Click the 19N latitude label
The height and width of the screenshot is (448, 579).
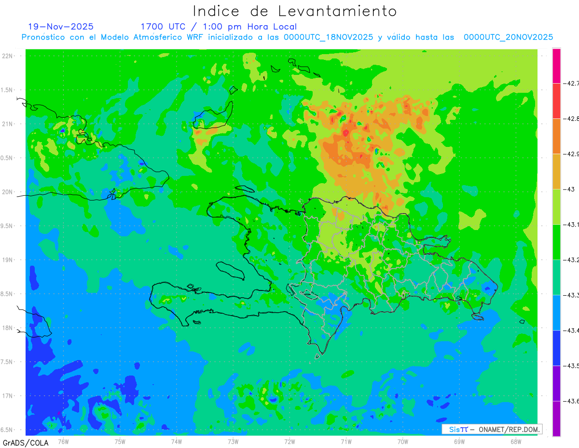tap(8, 260)
